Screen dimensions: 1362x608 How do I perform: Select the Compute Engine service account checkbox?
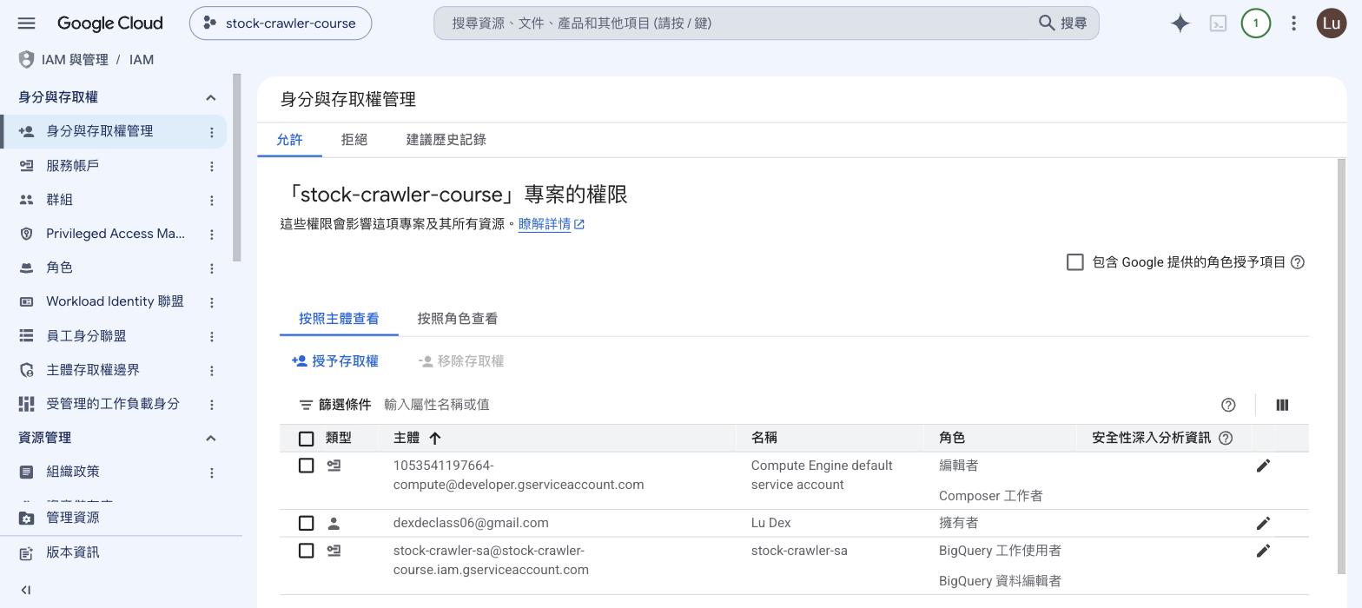(x=306, y=466)
